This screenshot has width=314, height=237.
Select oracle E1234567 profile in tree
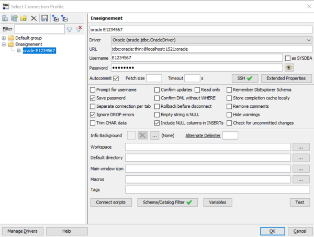pos(39,51)
